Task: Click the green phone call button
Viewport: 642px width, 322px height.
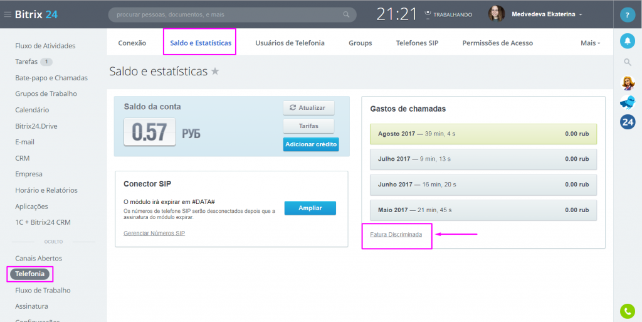Action: [627, 311]
